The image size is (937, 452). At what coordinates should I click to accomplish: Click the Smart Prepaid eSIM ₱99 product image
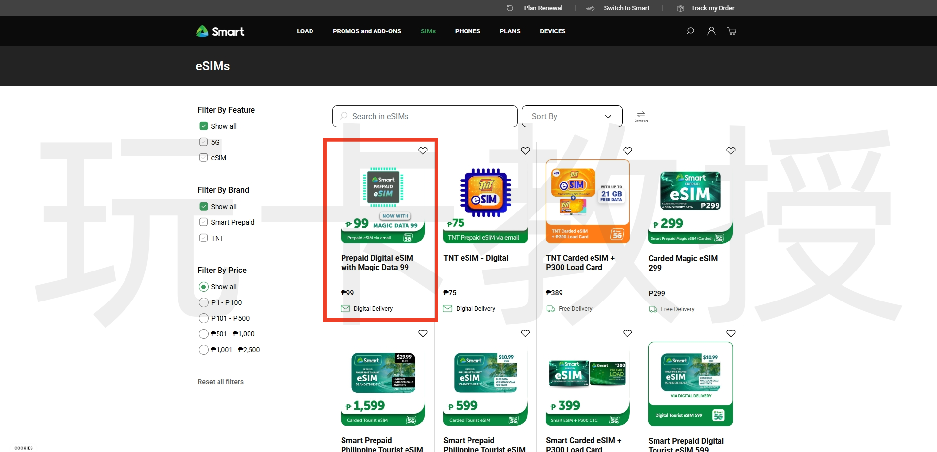tap(383, 202)
